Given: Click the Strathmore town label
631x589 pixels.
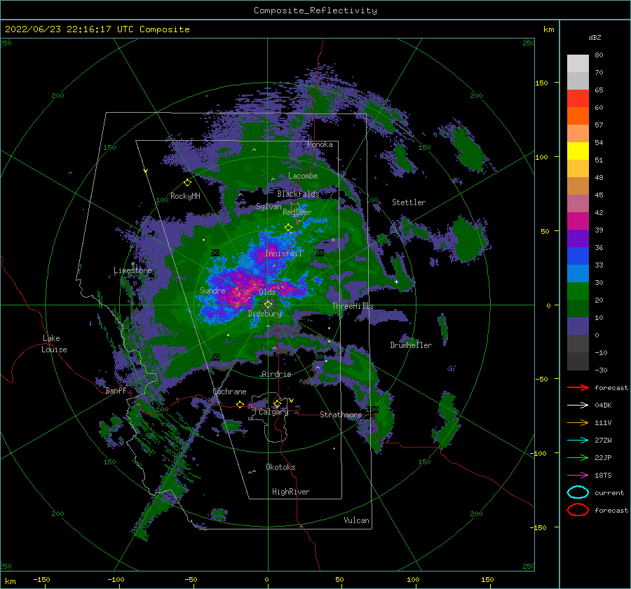Looking at the screenshot, I should click(x=341, y=415).
